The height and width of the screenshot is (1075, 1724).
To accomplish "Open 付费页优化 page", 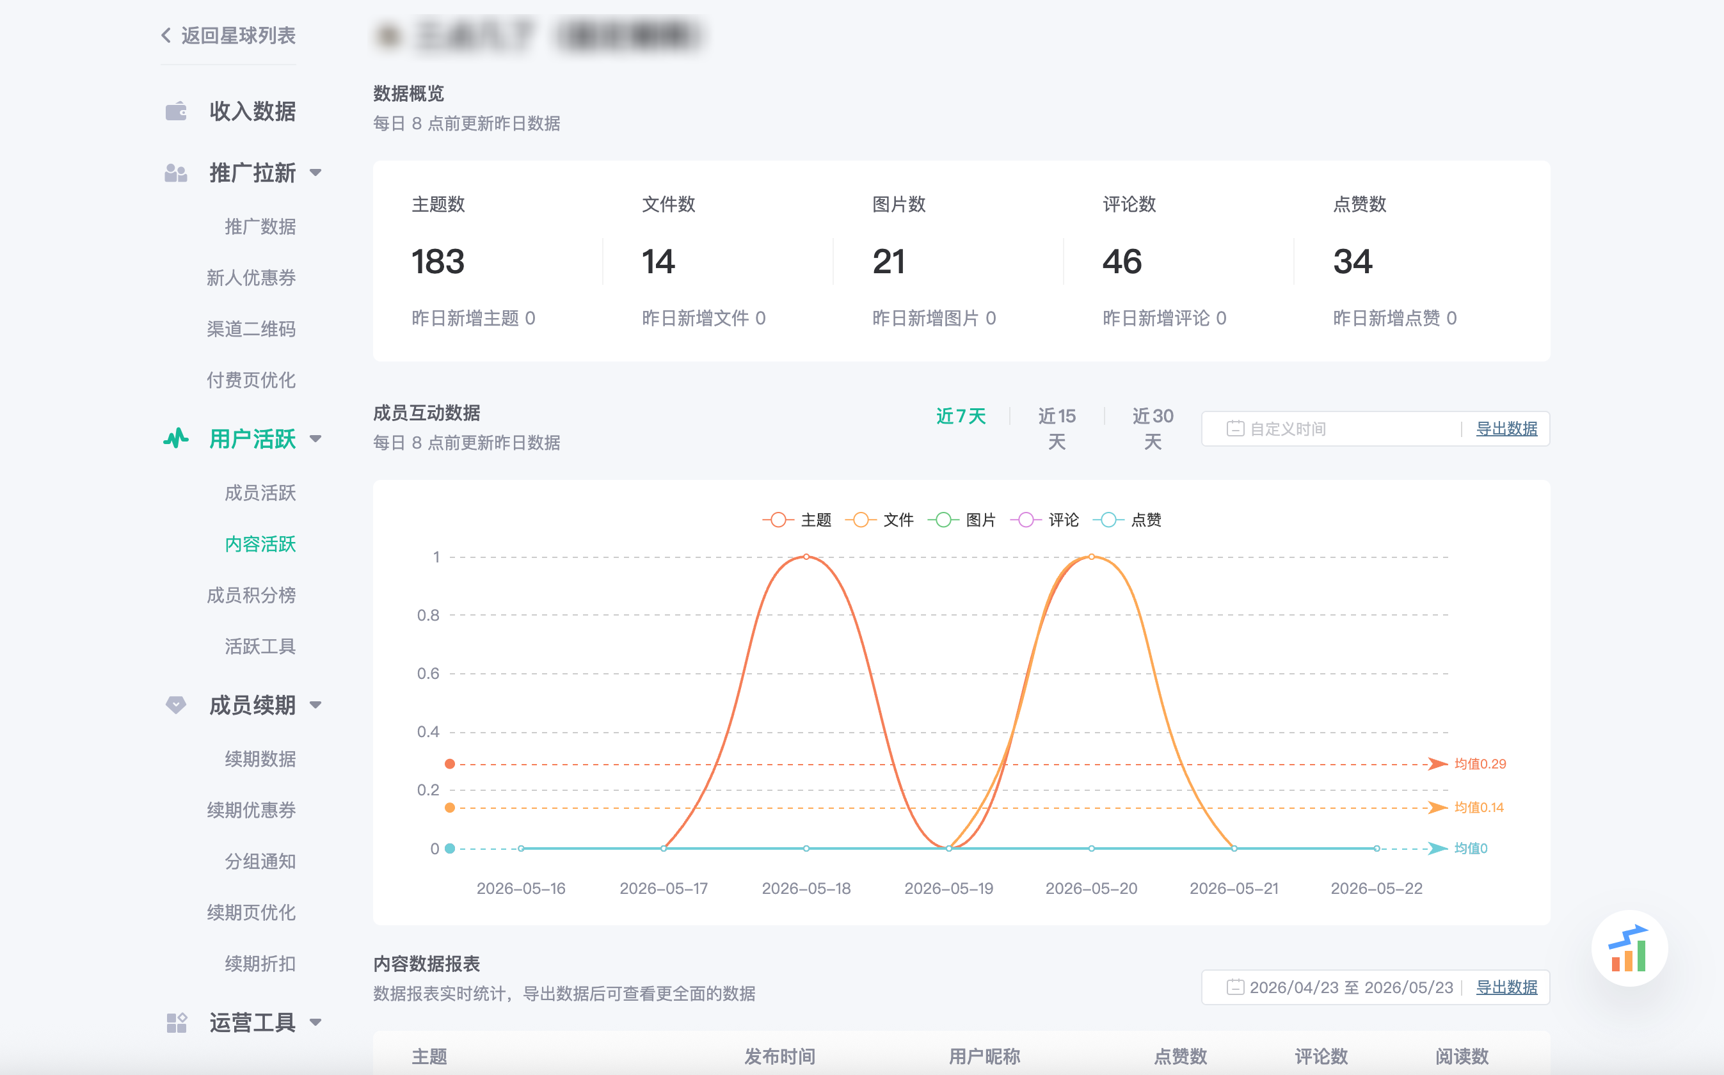I will [251, 380].
